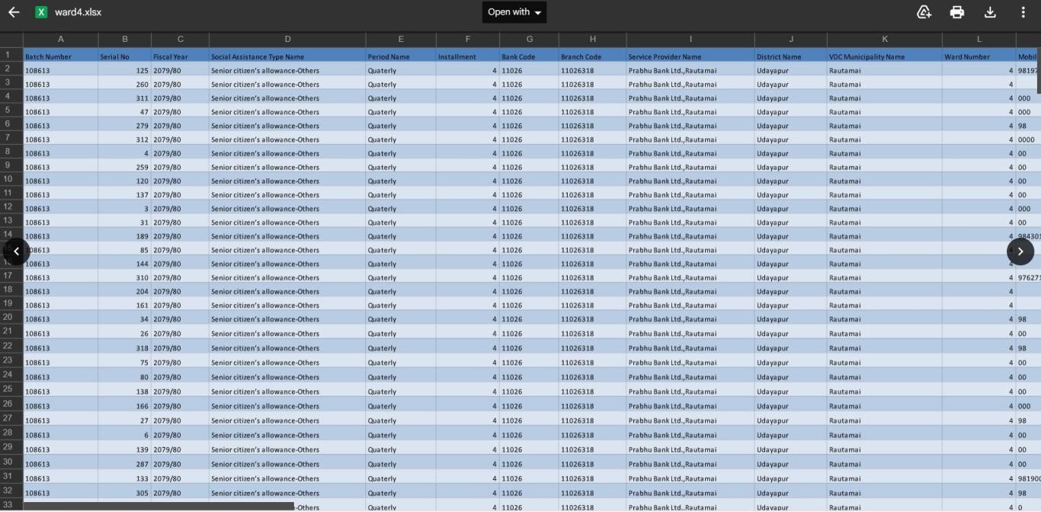Select column D header
This screenshot has height=512, width=1041.
pos(287,39)
